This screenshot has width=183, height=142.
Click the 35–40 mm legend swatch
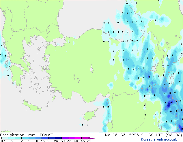(71, 138)
